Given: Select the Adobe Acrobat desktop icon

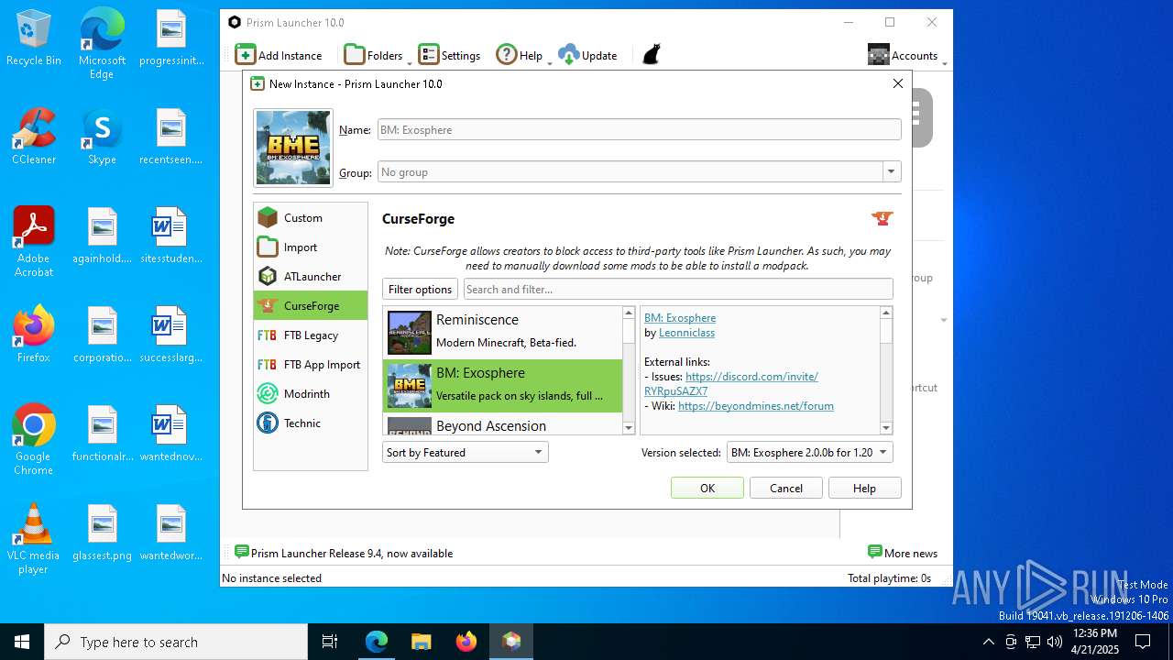Looking at the screenshot, I should 34,242.
